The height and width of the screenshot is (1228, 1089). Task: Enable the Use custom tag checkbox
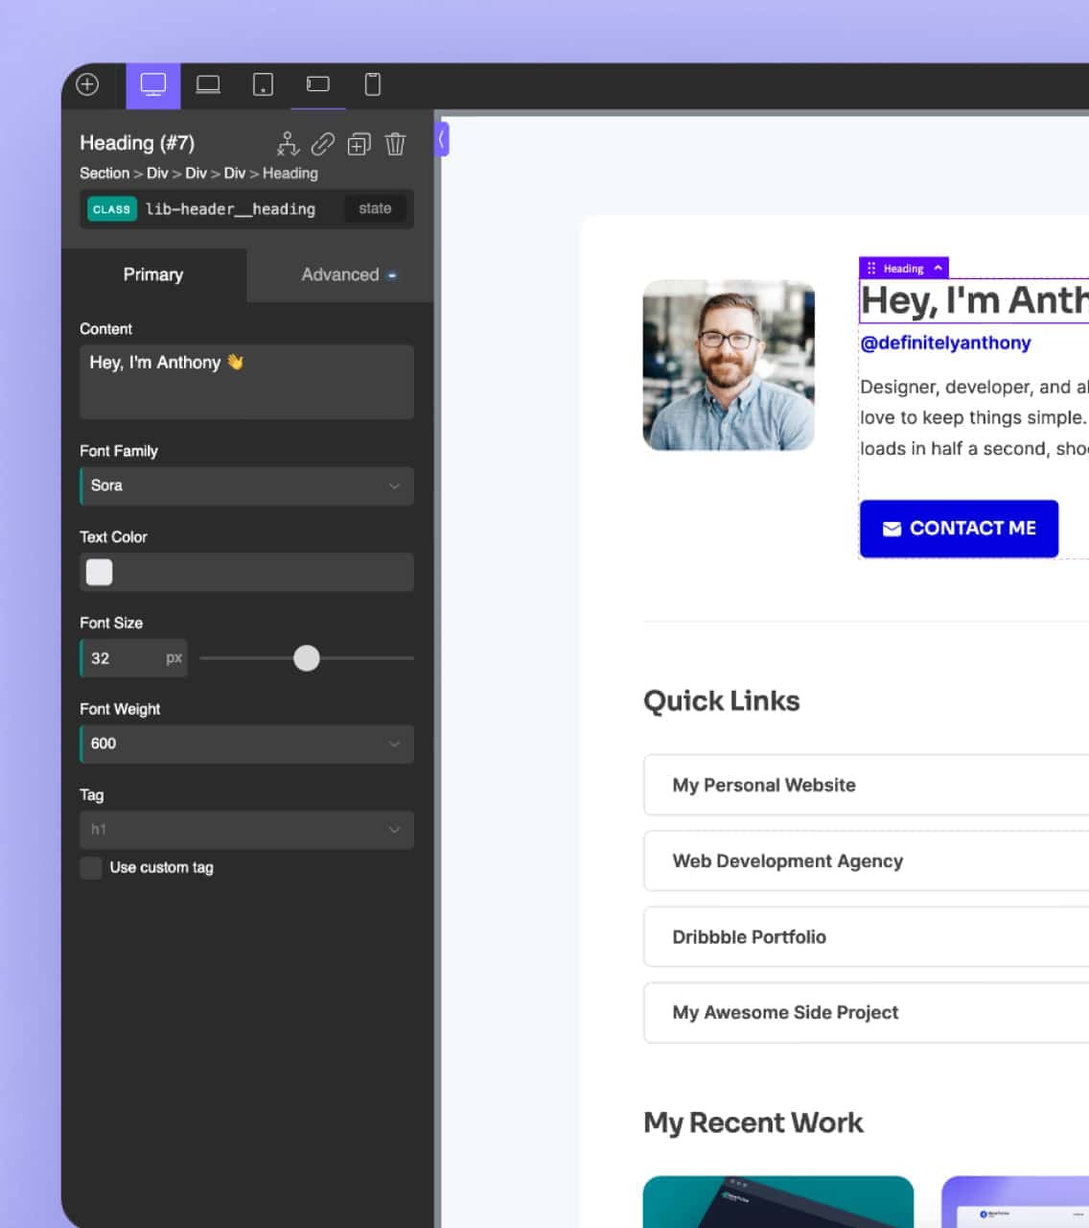point(90,867)
